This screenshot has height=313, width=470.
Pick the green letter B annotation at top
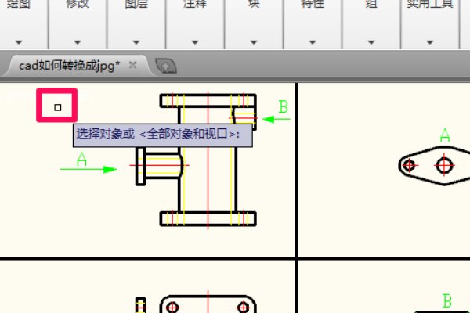(x=284, y=106)
